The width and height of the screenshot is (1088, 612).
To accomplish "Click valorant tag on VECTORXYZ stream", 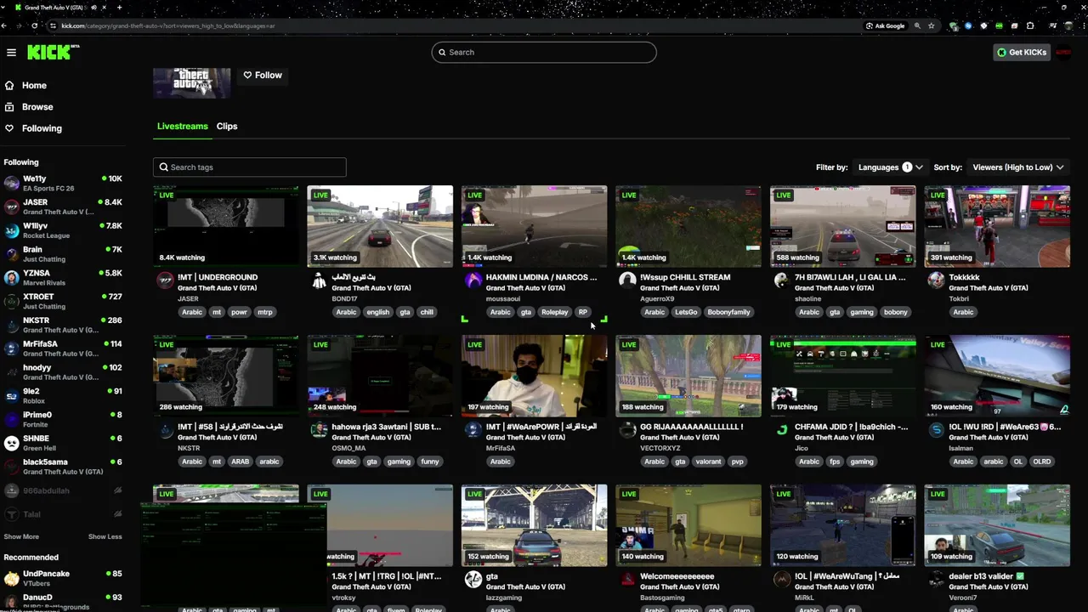I will coord(707,462).
